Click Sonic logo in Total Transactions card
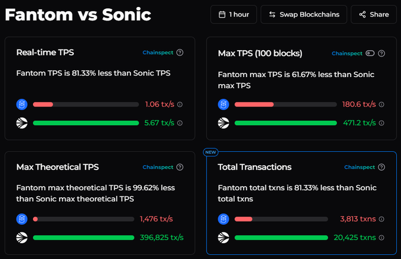Image resolution: width=401 pixels, height=259 pixels. [223, 238]
